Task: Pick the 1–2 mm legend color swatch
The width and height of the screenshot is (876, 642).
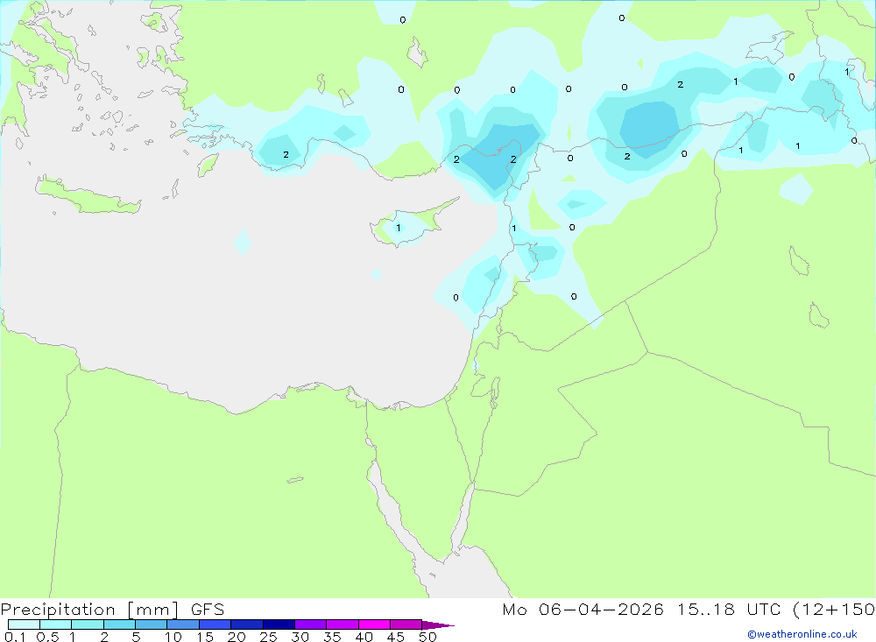Action: pyautogui.click(x=88, y=624)
